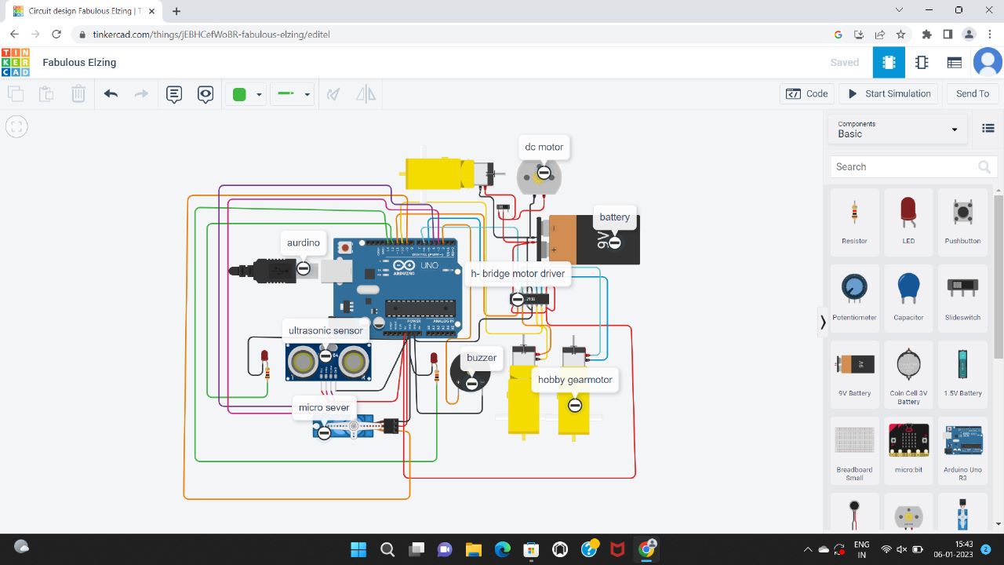Screen dimensions: 1004x565
Task: Select the Coin Cell 3V Battery component
Action: pos(908,374)
